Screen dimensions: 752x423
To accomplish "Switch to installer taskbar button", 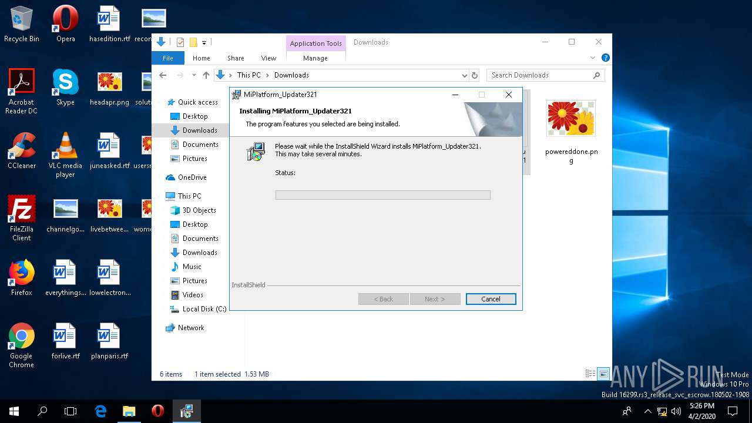I will tap(187, 411).
